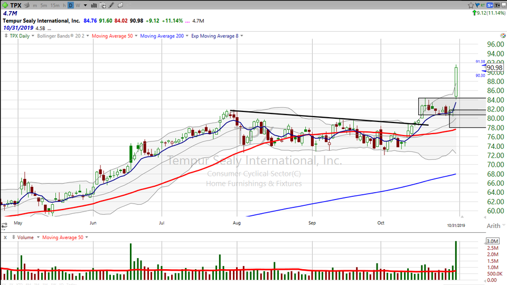Click the save layout disk icon
The height and width of the screenshot is (285, 507).
point(504,5)
